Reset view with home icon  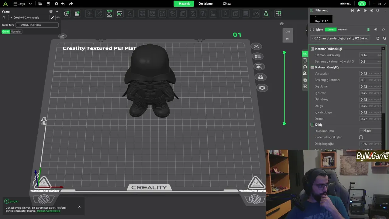pyautogui.click(x=281, y=24)
